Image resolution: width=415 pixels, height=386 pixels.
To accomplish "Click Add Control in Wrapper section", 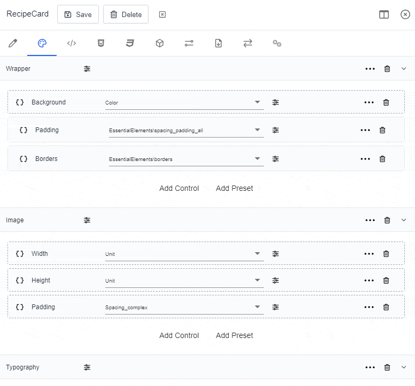I will (179, 188).
